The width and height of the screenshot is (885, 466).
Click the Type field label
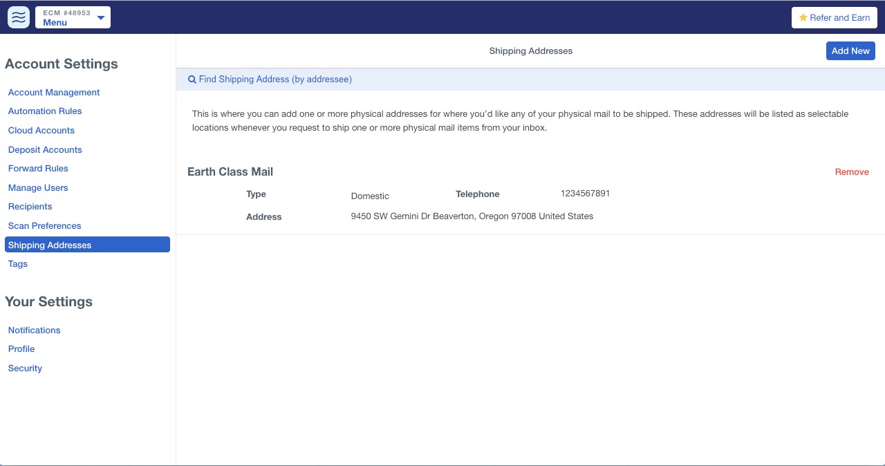257,194
